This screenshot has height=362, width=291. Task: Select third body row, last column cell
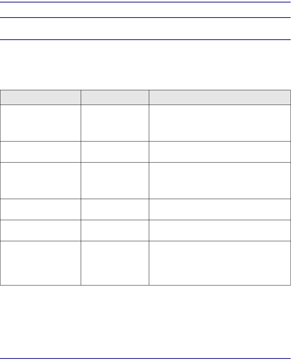click(220, 181)
